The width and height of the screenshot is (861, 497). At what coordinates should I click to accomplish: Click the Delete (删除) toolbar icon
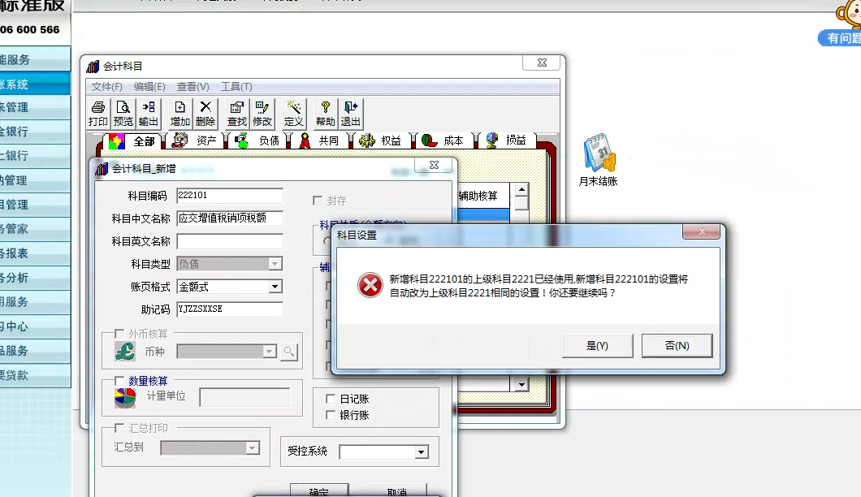coord(206,114)
